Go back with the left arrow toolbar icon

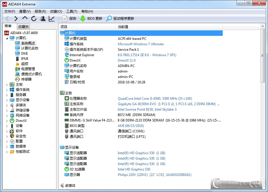[x=7, y=18]
